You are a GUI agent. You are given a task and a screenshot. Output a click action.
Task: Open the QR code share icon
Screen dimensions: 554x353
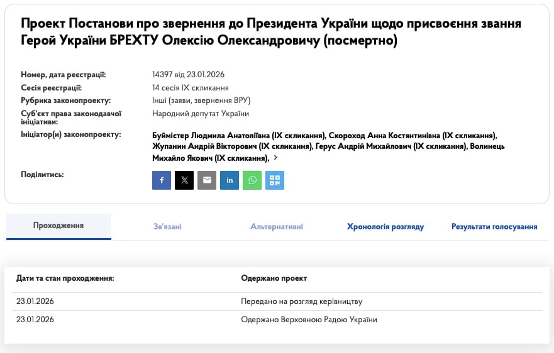(275, 180)
